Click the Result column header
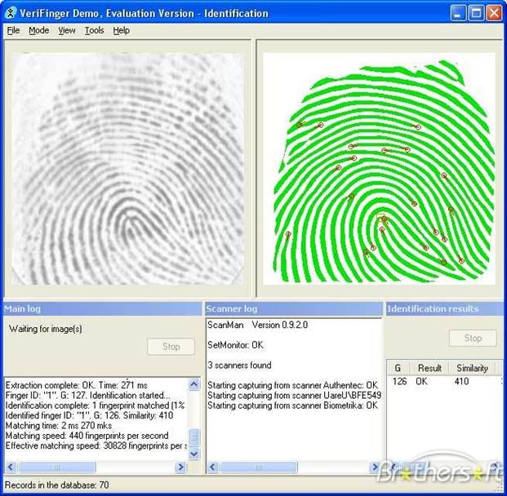The width and height of the screenshot is (507, 496). (x=429, y=368)
